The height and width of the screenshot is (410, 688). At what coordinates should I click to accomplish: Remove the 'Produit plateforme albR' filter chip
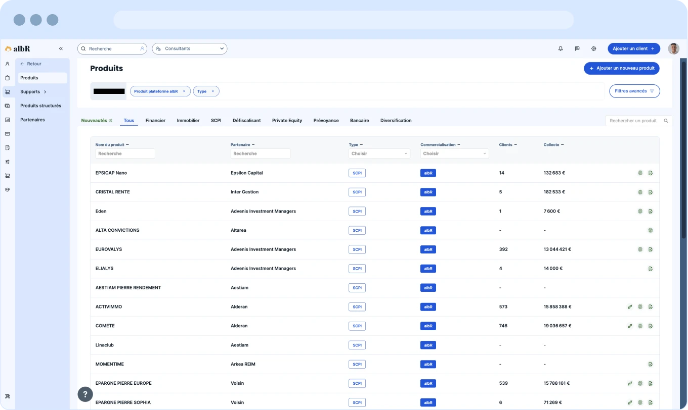[x=184, y=91]
